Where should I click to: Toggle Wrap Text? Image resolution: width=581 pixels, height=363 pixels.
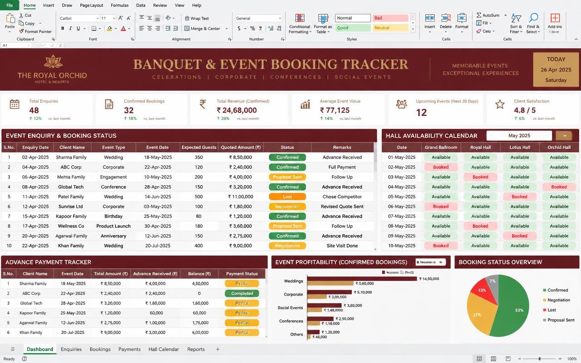[197, 19]
